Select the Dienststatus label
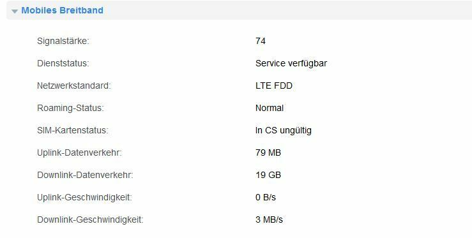 click(63, 63)
